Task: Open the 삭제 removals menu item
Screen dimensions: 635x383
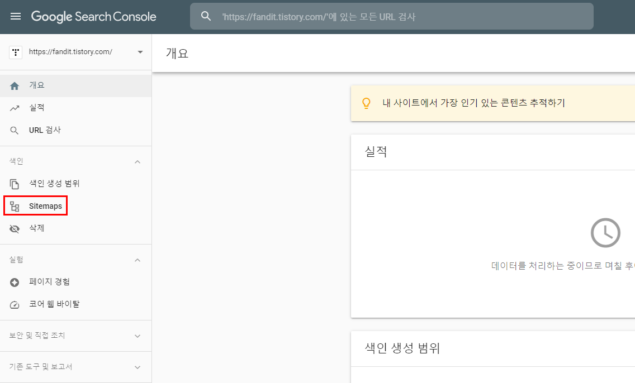Action: [x=75, y=228]
